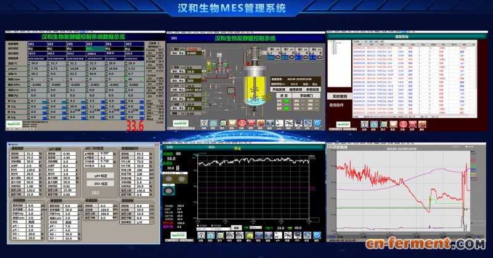Click home icon in DO trend window toolbar
The image size is (493, 258).
point(202,235)
